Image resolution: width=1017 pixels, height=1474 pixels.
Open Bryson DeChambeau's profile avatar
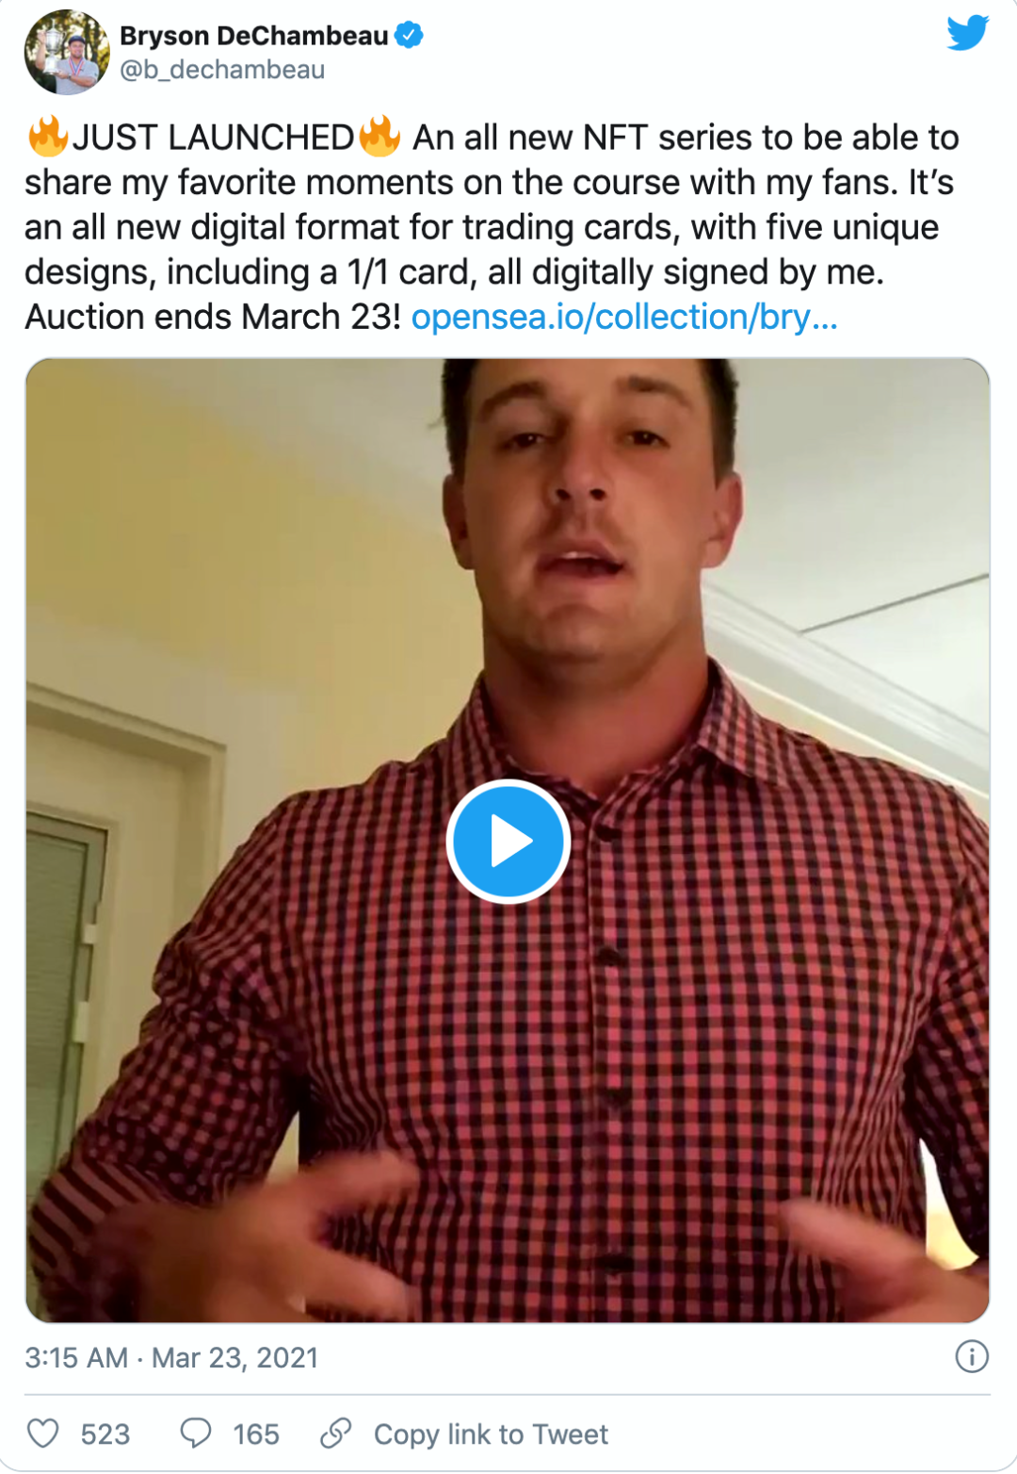pyautogui.click(x=67, y=52)
